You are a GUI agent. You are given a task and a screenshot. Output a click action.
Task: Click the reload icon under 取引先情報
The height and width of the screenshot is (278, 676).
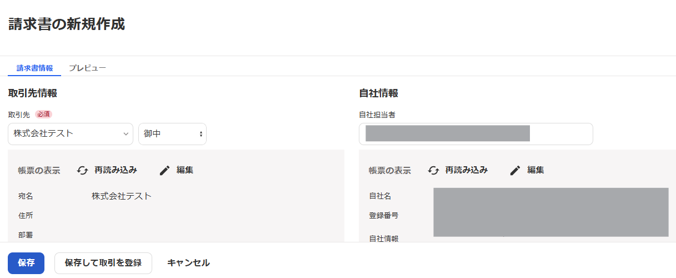click(83, 171)
